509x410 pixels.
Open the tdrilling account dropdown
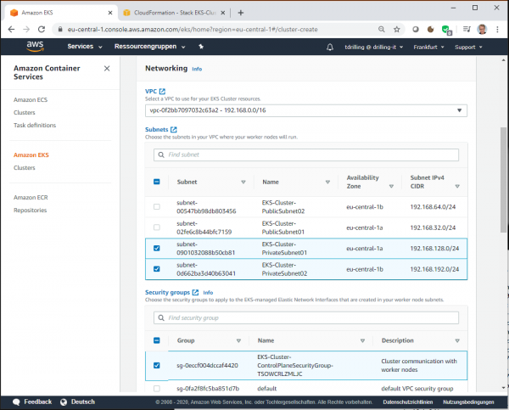373,47
